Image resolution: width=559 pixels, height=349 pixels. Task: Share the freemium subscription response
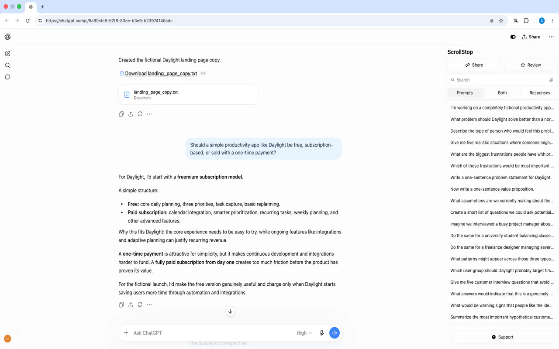pyautogui.click(x=131, y=305)
